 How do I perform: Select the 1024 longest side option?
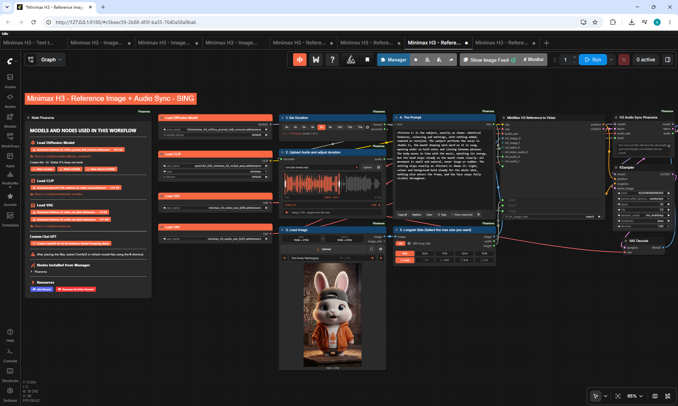tap(424, 253)
